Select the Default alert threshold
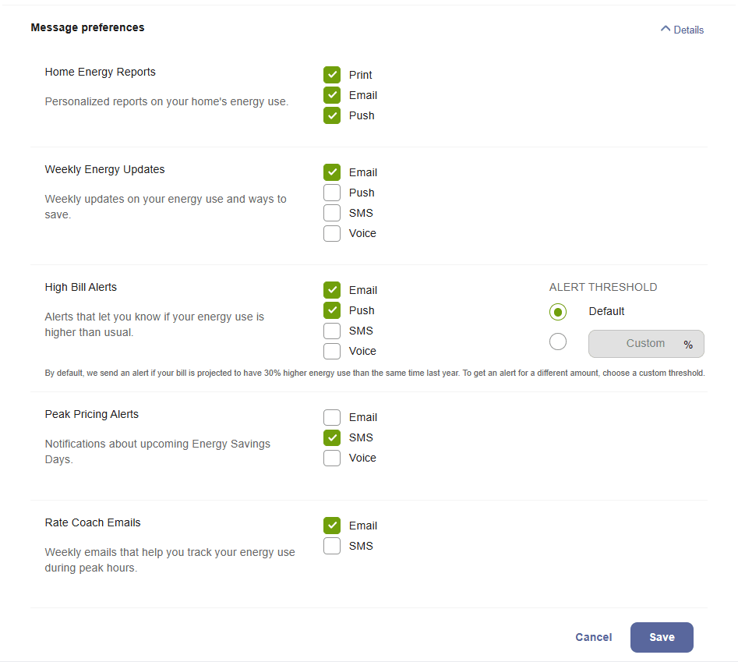 point(558,312)
